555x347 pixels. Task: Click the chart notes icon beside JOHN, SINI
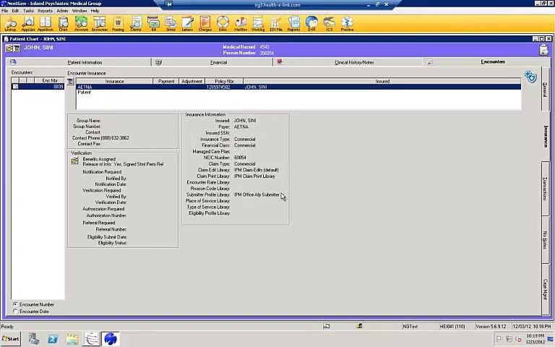17,48
